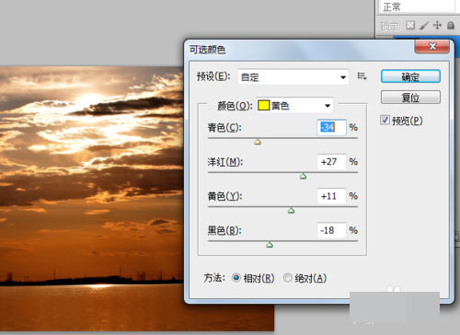Click the 黑色(B) value field -18
The image size is (460, 335).
(331, 230)
